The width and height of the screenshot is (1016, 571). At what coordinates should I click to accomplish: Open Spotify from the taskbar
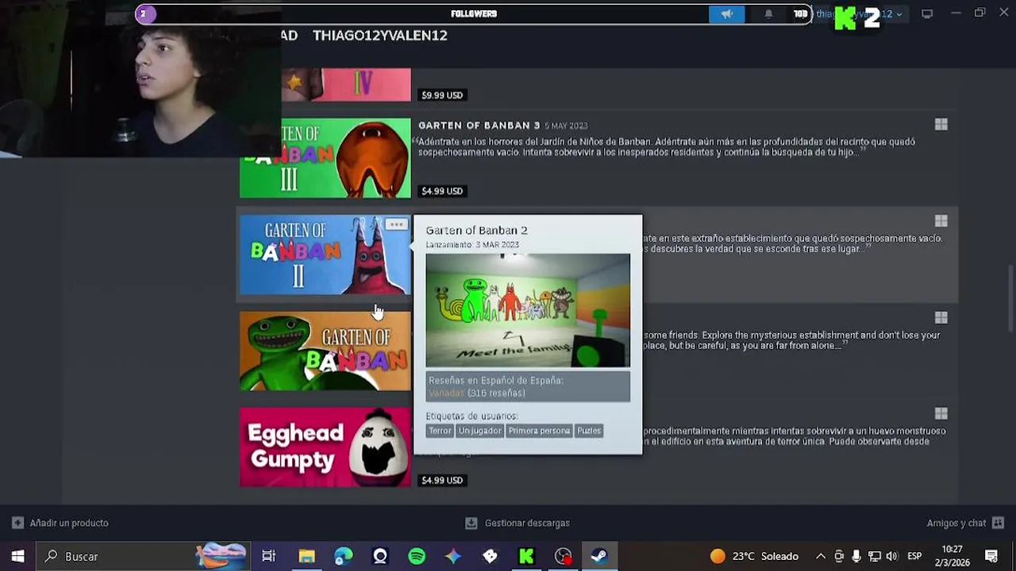pos(417,557)
